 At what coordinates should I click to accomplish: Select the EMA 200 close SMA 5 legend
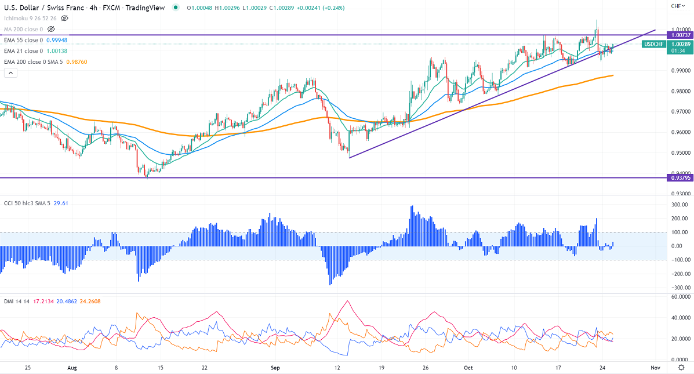click(x=34, y=62)
